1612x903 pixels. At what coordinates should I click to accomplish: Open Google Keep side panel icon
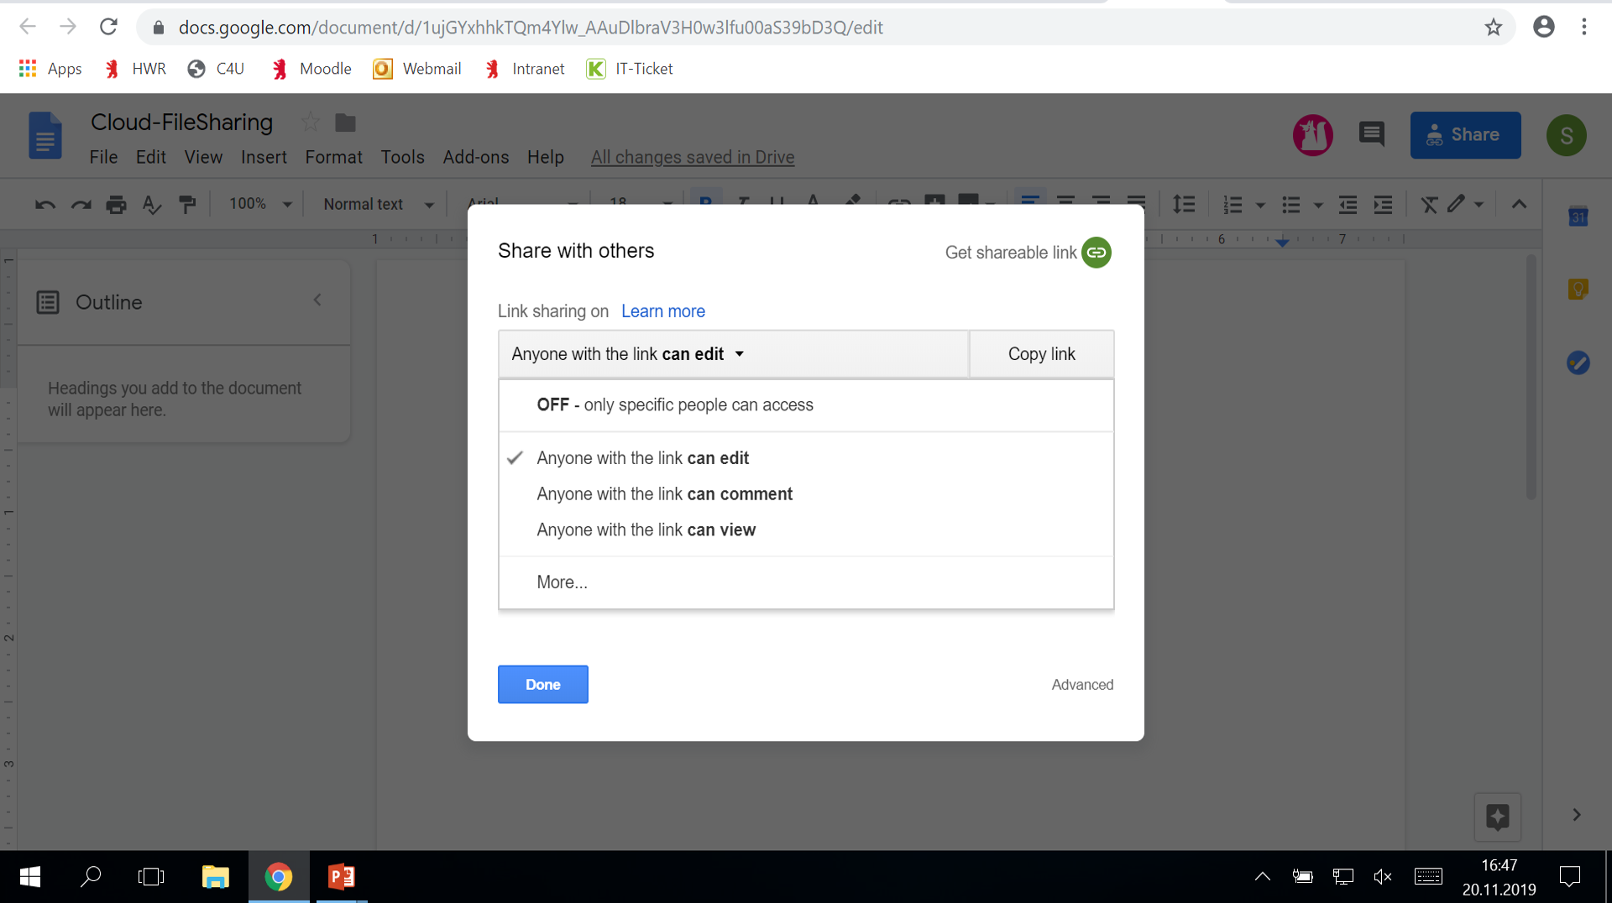1578,290
